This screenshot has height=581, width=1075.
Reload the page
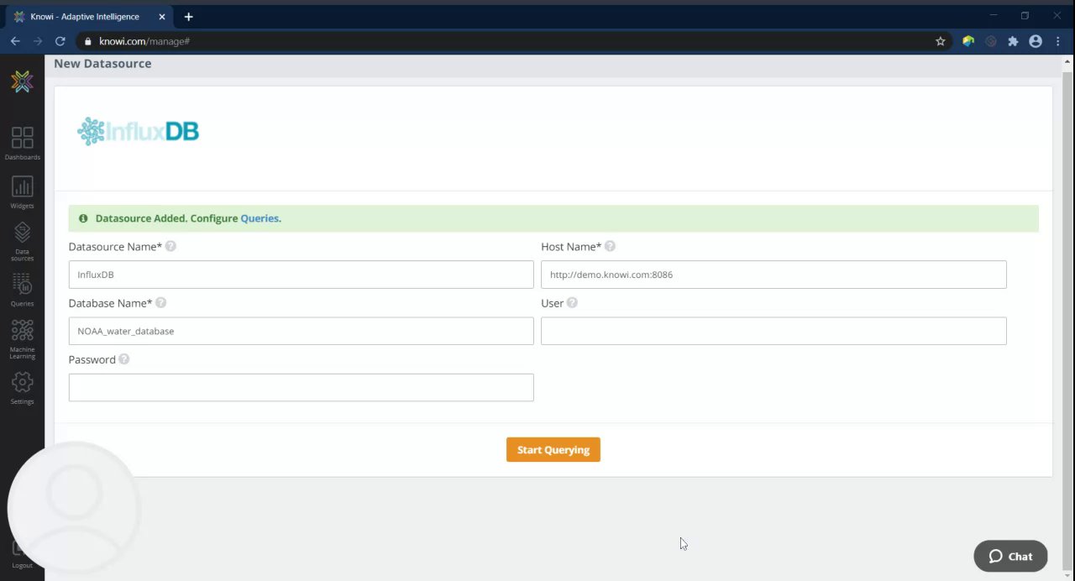(60, 41)
